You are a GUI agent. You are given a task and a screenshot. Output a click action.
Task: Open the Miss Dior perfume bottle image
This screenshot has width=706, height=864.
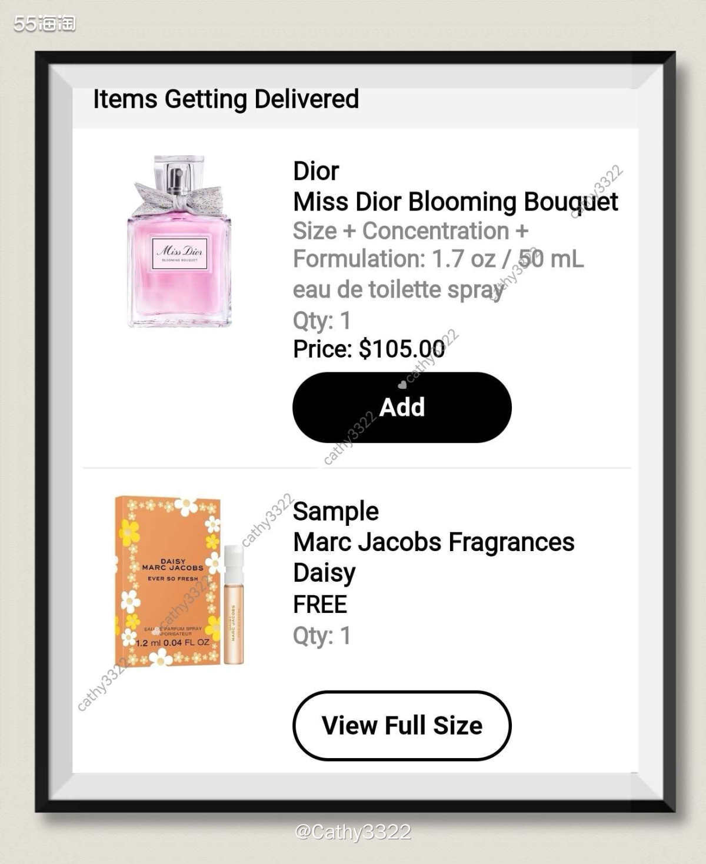point(179,242)
